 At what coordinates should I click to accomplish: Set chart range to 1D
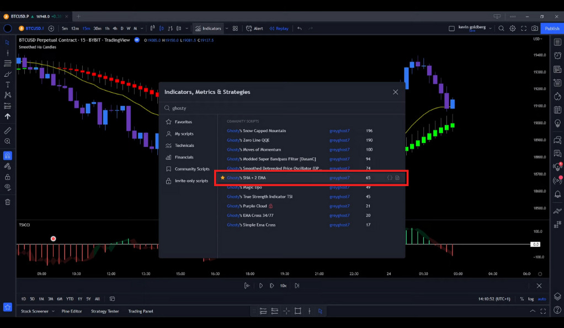pos(23,299)
